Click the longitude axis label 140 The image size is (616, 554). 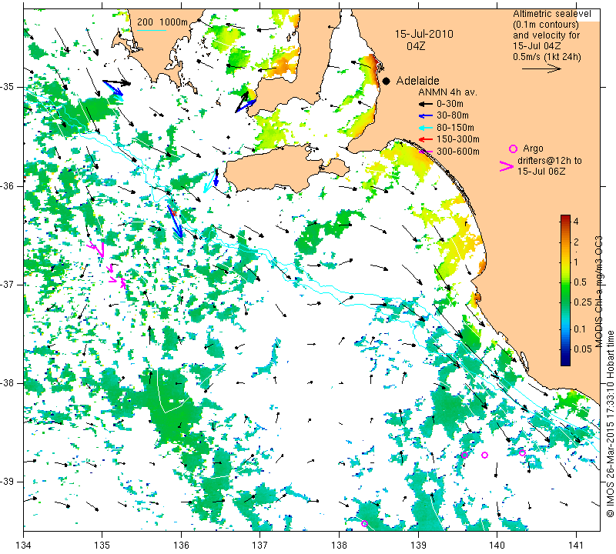[497, 546]
